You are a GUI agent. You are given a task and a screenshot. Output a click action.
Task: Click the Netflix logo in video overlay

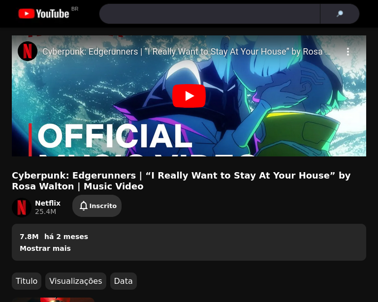pyautogui.click(x=28, y=51)
